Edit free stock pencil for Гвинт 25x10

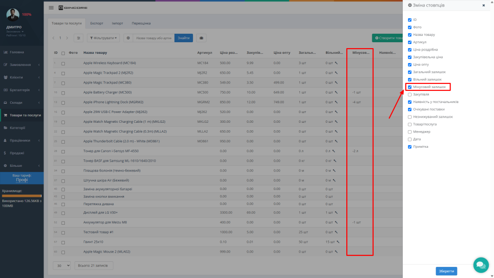pos(338,242)
